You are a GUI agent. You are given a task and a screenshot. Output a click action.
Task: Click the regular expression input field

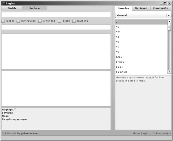click(56, 14)
